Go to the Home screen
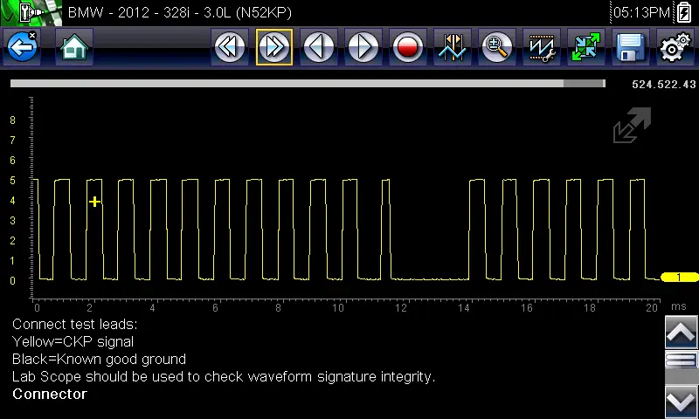 pyautogui.click(x=74, y=47)
